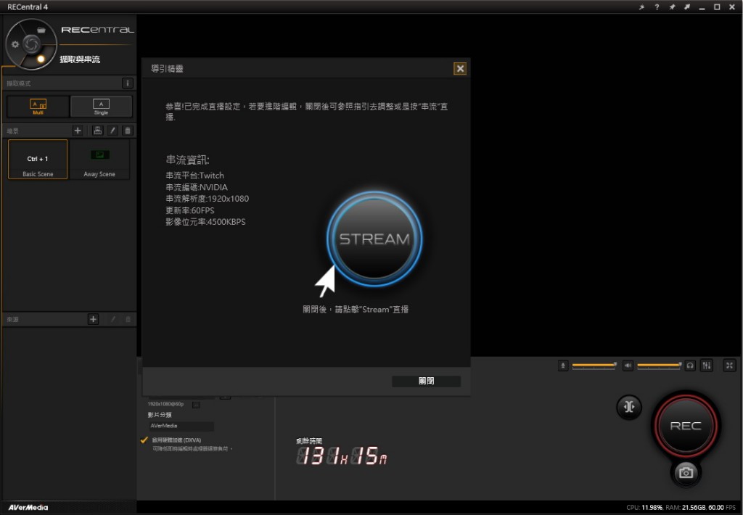Mute the microphone icon

[563, 366]
